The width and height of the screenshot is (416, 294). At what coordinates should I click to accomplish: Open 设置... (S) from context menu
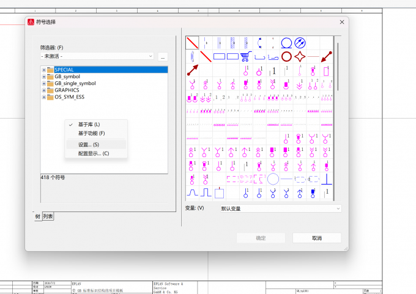click(x=89, y=145)
